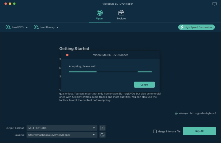Open the save folder icon
The image size is (221, 143).
102,135
